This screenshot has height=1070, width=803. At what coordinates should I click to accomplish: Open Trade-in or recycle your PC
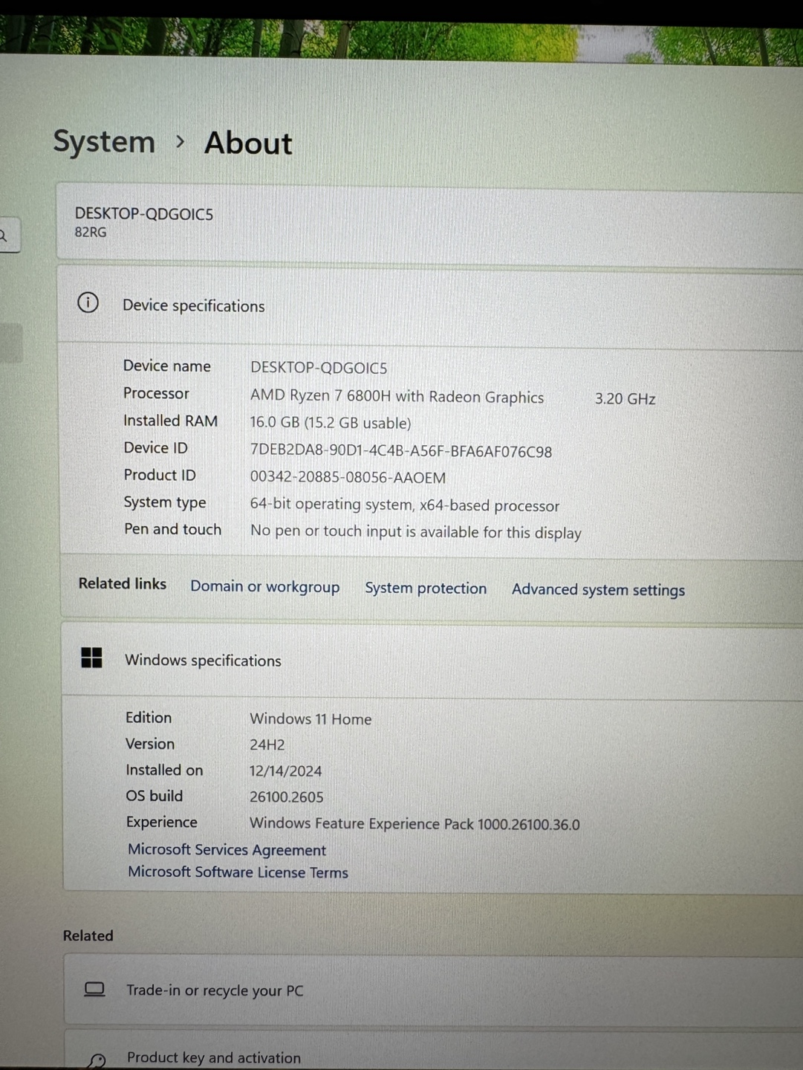pyautogui.click(x=434, y=990)
